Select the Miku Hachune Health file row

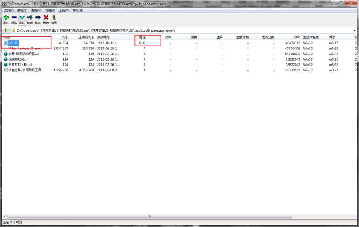[178, 49]
